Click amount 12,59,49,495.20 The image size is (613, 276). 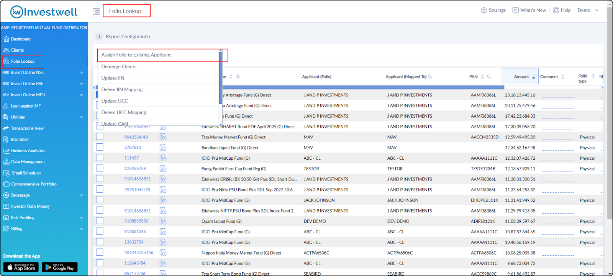click(520, 137)
